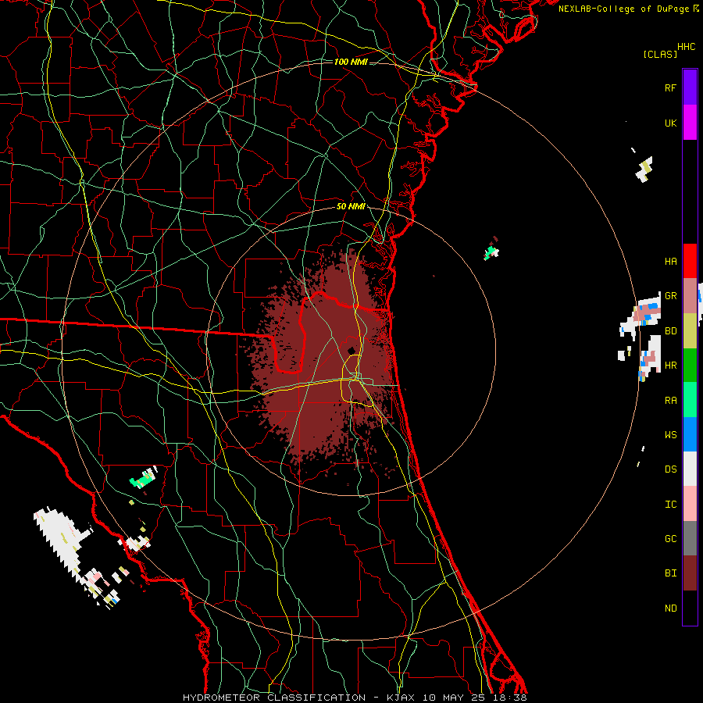
Task: Click the "BD" legend label text
Action: 670,331
